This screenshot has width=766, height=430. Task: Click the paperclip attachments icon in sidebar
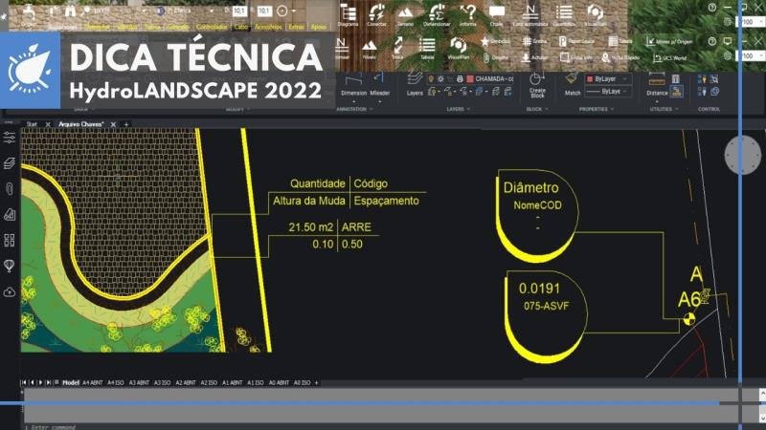(10, 188)
